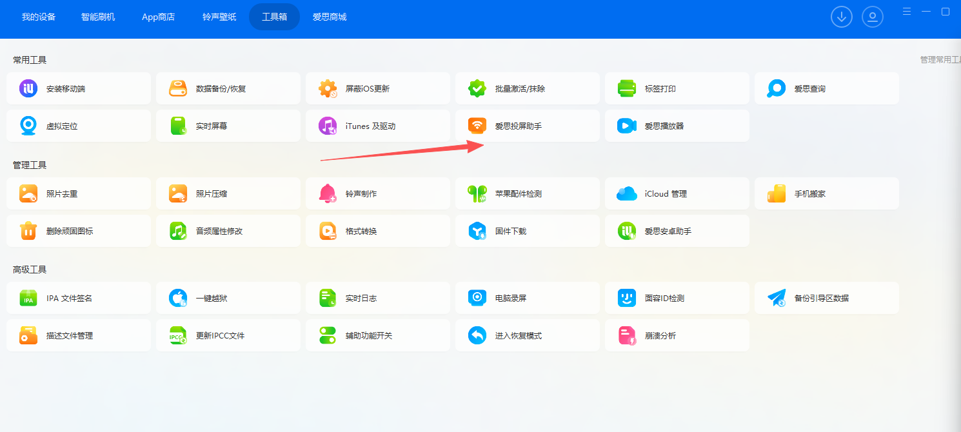961x432 pixels.
Task: Go to the 智能刷机 tab
Action: click(98, 17)
